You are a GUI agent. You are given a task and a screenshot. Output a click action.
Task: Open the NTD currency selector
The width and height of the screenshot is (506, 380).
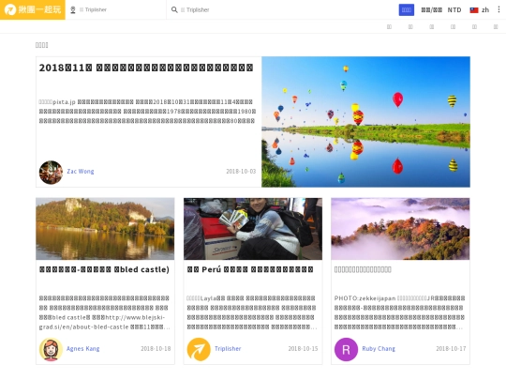[454, 10]
